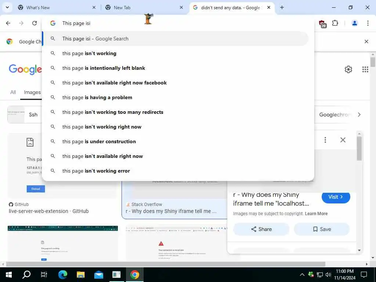Viewport: 376px width, 282px height.
Task: Filter images by the Ssh chip
Action: pyautogui.click(x=25, y=115)
